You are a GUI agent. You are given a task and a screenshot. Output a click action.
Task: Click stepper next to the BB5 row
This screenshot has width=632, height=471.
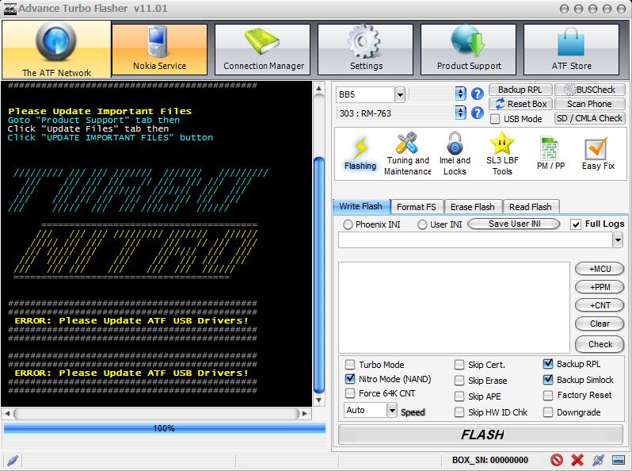(x=460, y=94)
